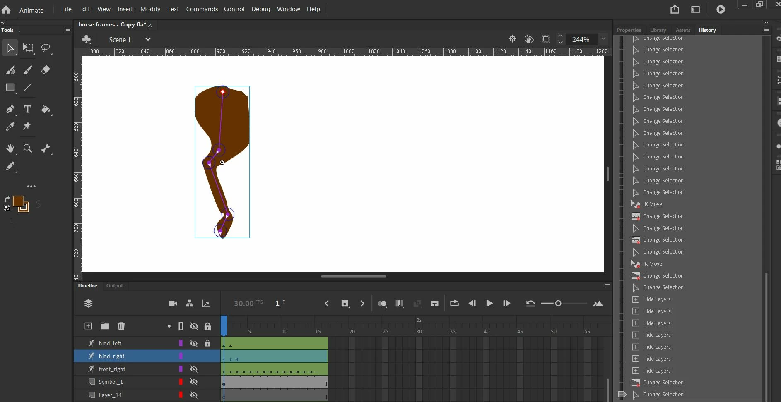The width and height of the screenshot is (781, 402).
Task: Expand the zoom percentage dropdown
Action: (x=603, y=39)
